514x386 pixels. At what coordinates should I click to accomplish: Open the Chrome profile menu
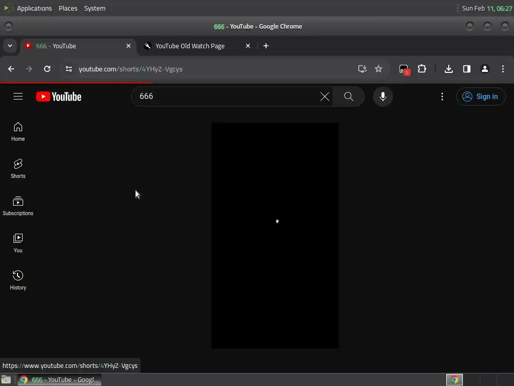[x=484, y=69]
